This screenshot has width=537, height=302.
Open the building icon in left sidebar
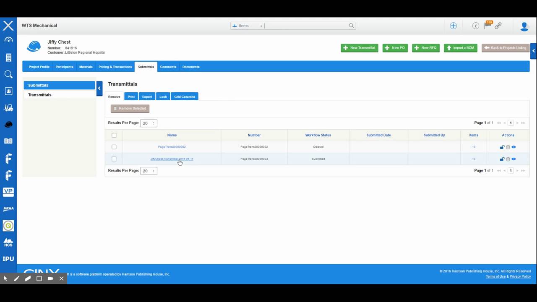(x=8, y=57)
